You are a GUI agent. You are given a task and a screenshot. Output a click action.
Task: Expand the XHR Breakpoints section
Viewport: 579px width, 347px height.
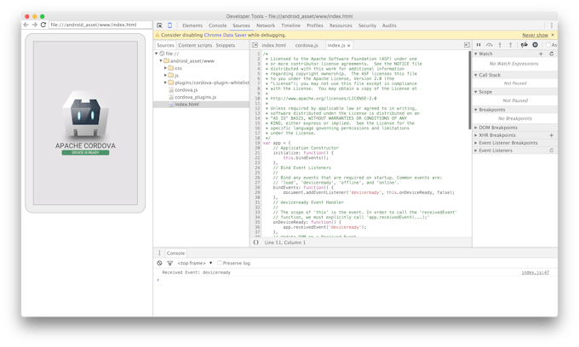[476, 135]
